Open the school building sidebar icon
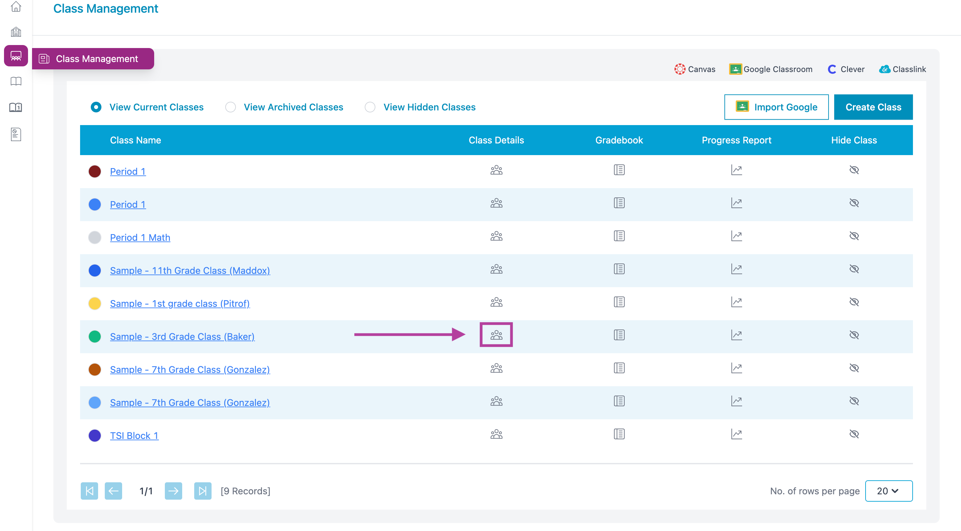 16,32
